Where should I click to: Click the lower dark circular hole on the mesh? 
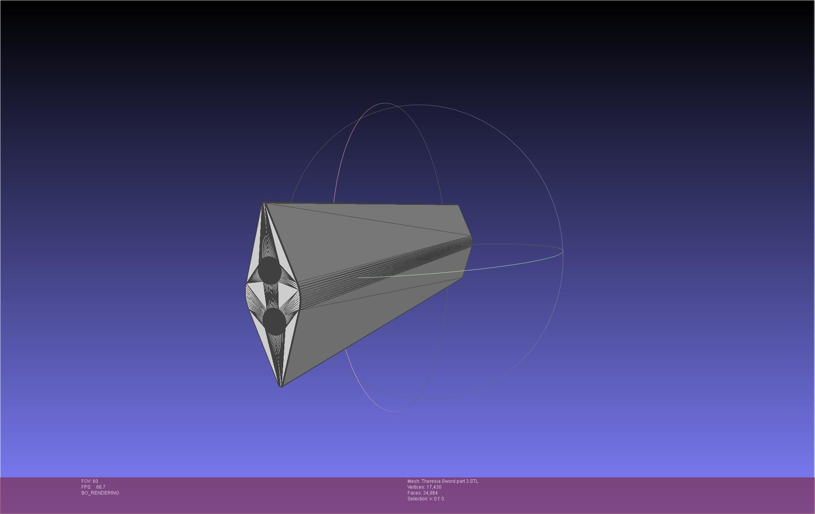point(274,321)
